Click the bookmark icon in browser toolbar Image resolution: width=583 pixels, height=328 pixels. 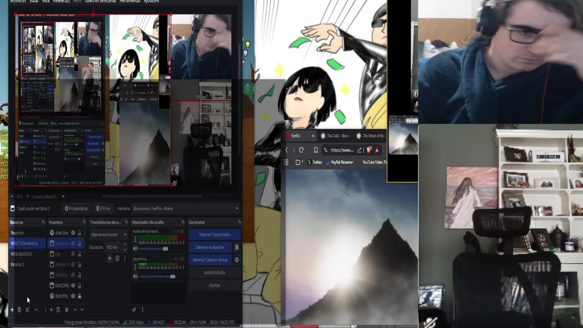[x=316, y=150]
